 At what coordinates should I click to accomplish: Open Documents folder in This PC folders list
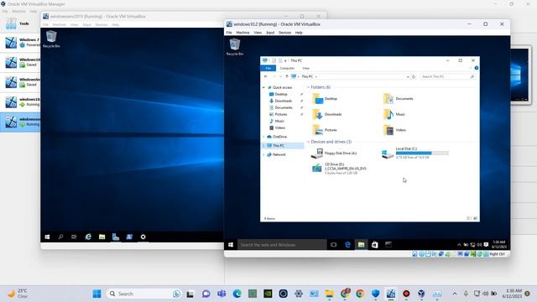[x=399, y=99]
